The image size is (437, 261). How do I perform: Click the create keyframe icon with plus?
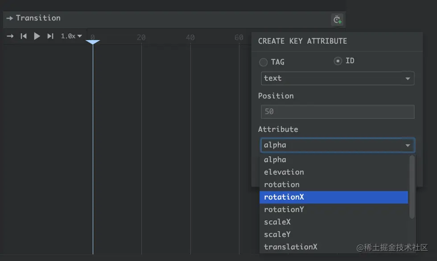337,20
